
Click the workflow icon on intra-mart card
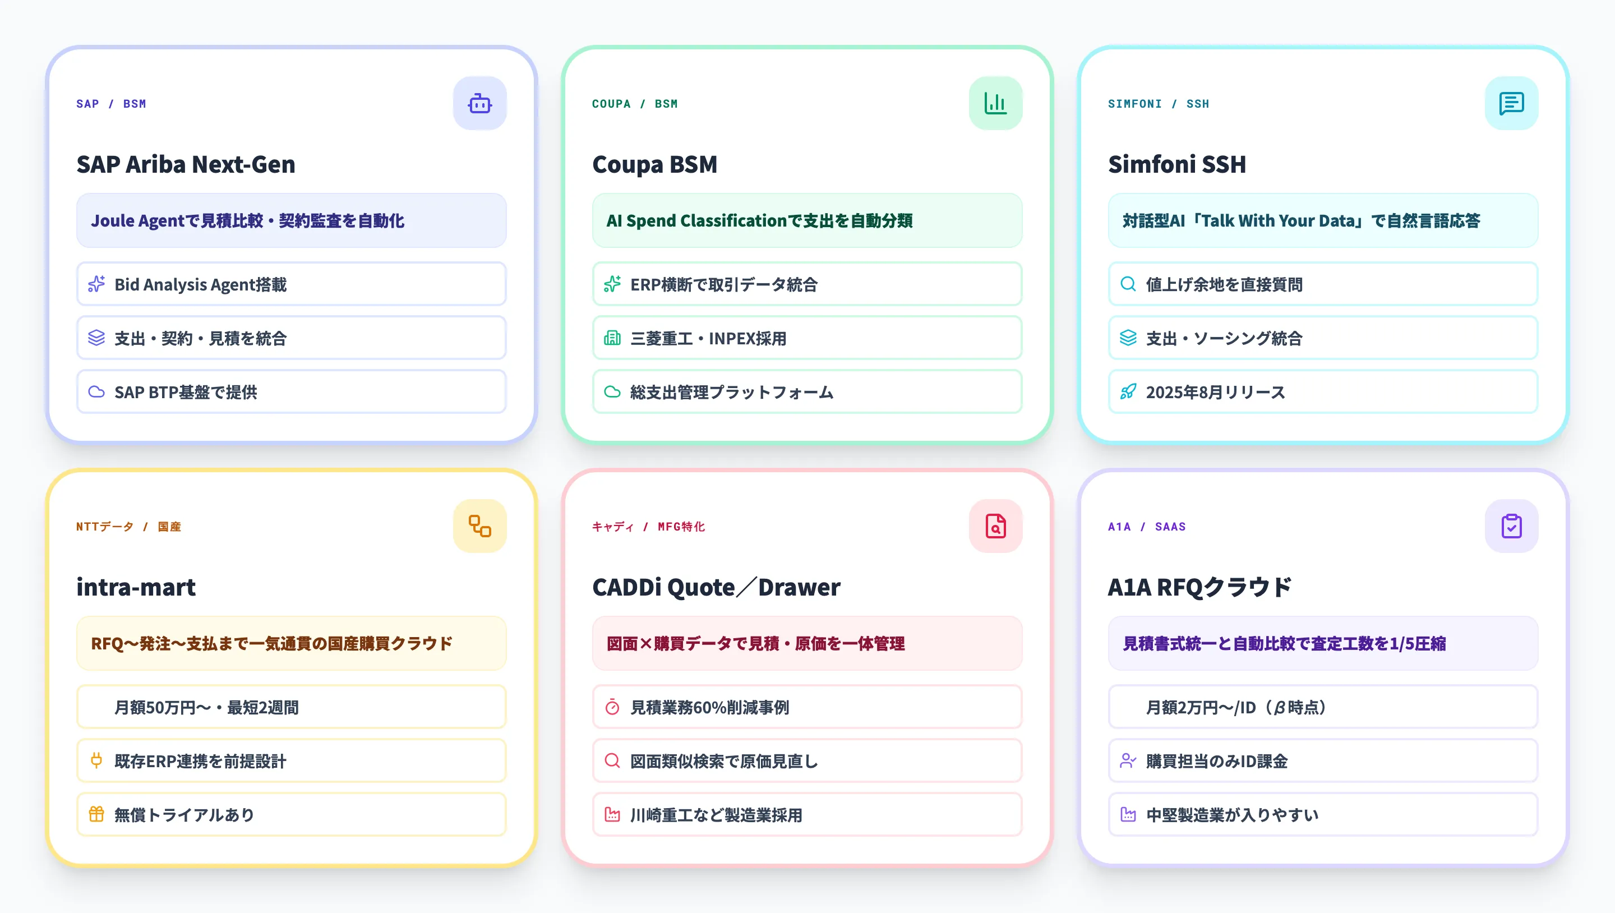coord(479,526)
